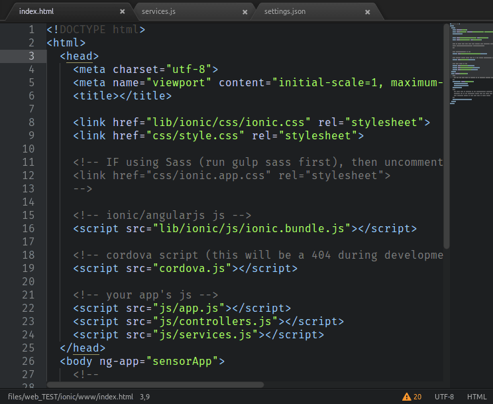Click line number 26 in the gutter
This screenshot has width=493, height=404.
pos(28,362)
